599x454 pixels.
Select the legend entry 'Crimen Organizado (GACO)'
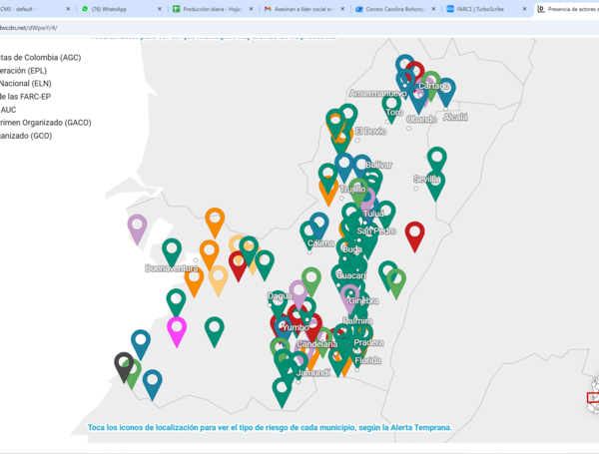(x=46, y=123)
